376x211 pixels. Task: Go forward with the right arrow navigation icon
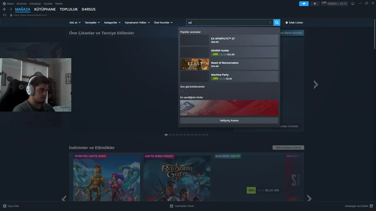click(11, 9)
